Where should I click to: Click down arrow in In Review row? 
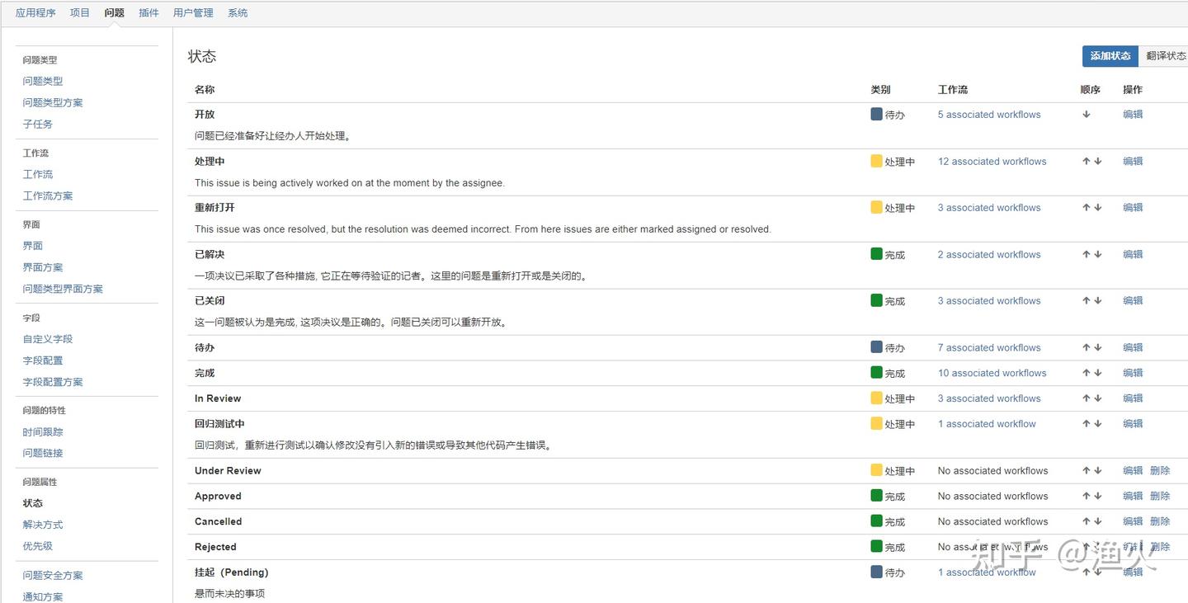pos(1098,398)
